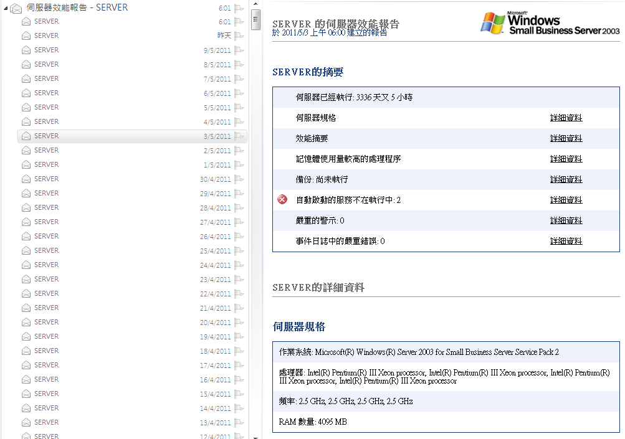This screenshot has height=439, width=625.
Task: Click the message list scrollbar up arrow
Action: (x=255, y=4)
